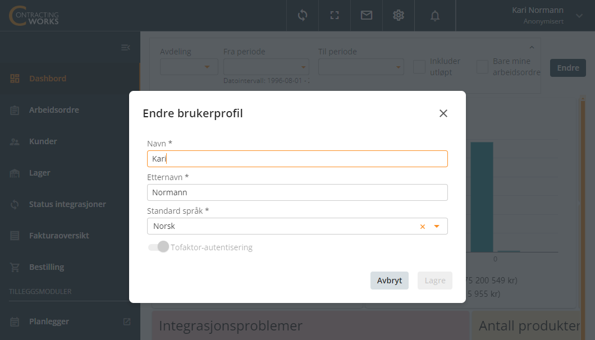Open the mail envelope icon
The height and width of the screenshot is (340, 595).
pos(366,15)
